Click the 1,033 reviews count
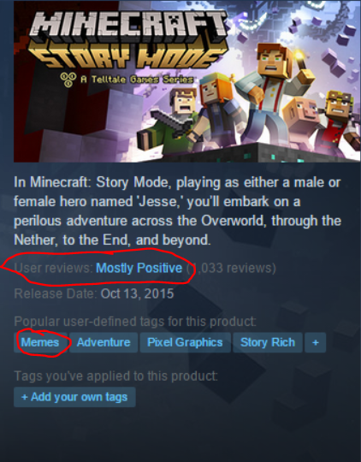The height and width of the screenshot is (462, 361). [x=231, y=268]
